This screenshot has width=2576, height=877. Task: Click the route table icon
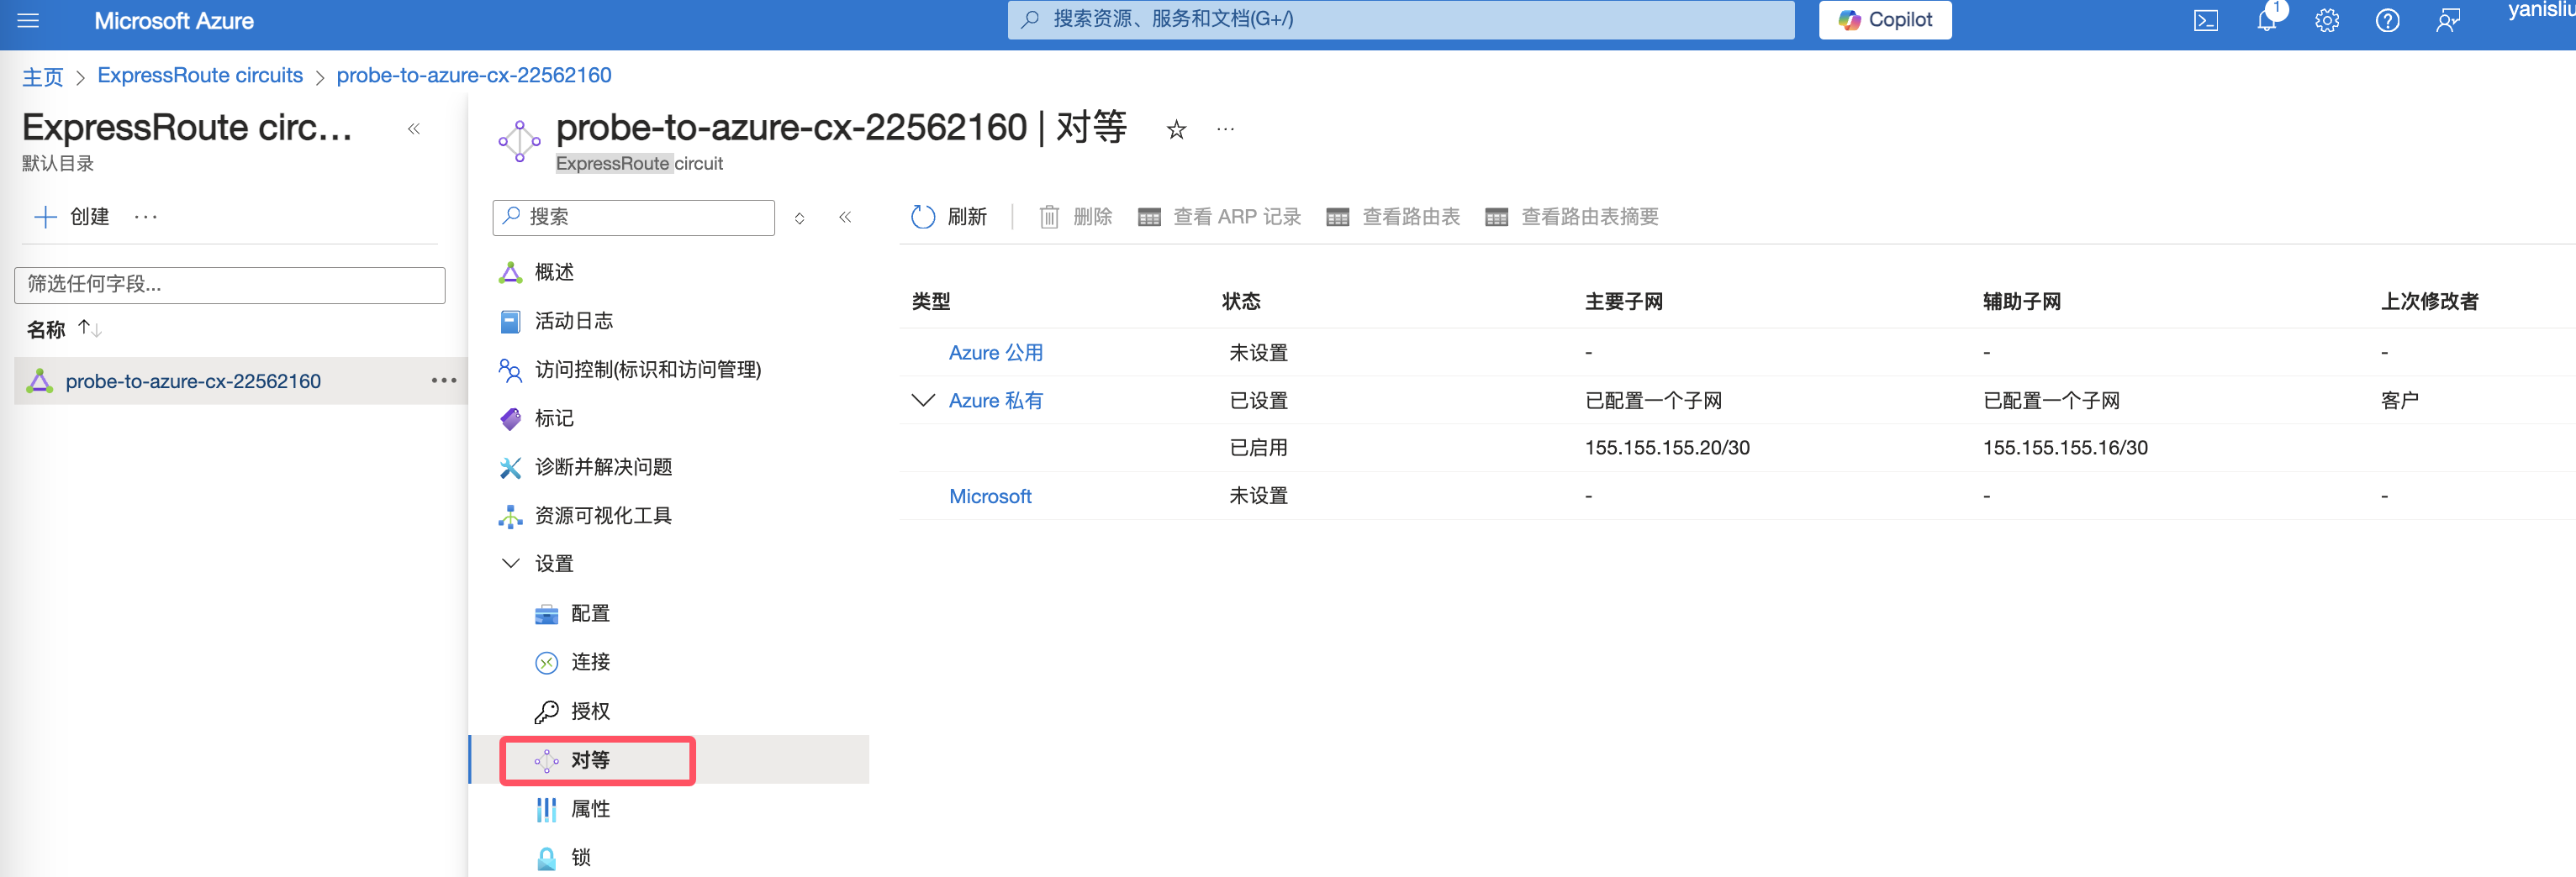coord(1337,218)
